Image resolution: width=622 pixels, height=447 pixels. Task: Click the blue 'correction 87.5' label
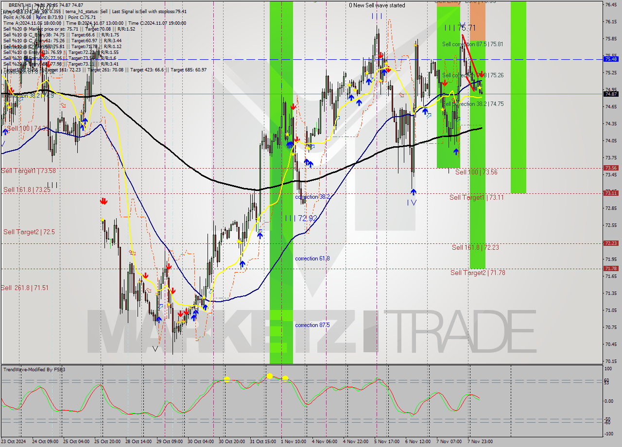pyautogui.click(x=312, y=325)
